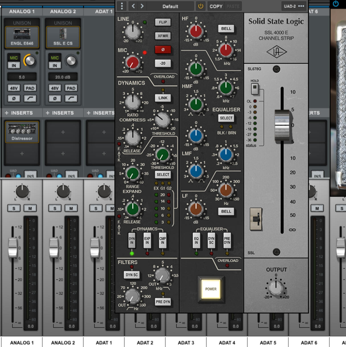Click the toggle switch left of fader

[256, 219]
